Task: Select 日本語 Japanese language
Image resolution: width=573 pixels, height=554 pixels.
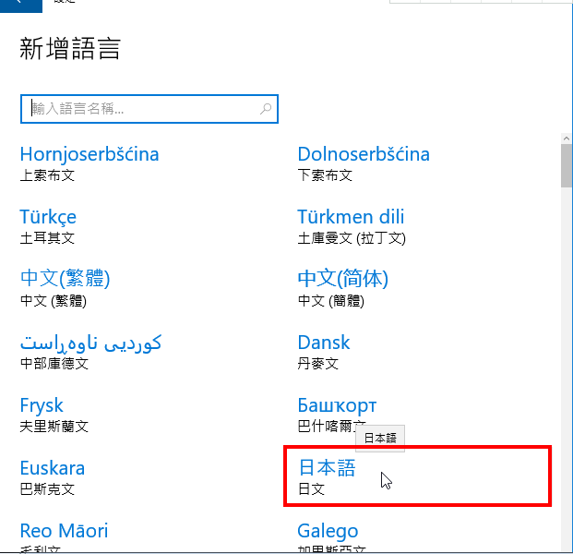Action: click(x=417, y=476)
